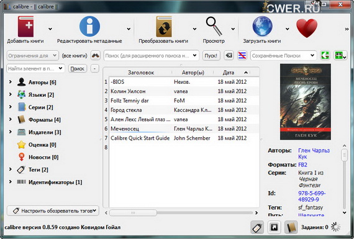Expand the Издатели [3] tree node
The height and width of the screenshot is (239, 354).
11,132
